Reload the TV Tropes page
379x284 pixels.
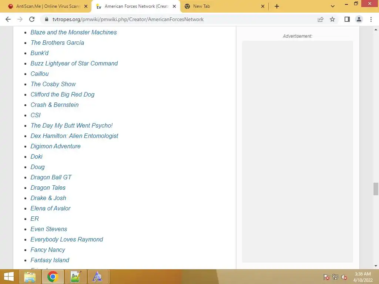click(x=32, y=19)
